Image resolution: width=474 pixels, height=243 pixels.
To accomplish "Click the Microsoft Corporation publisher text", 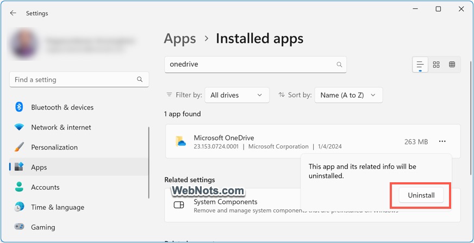I will pos(278,147).
